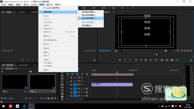Open Source monitor button editor plus
The height and width of the screenshot is (109, 194).
click(x=95, y=60)
